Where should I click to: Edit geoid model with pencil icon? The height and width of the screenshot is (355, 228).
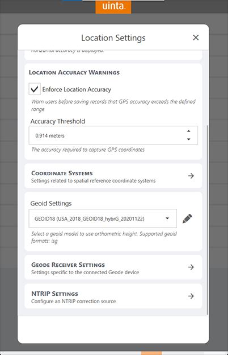(x=187, y=218)
